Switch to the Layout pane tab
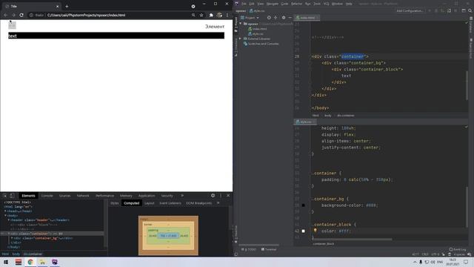 tap(150, 203)
